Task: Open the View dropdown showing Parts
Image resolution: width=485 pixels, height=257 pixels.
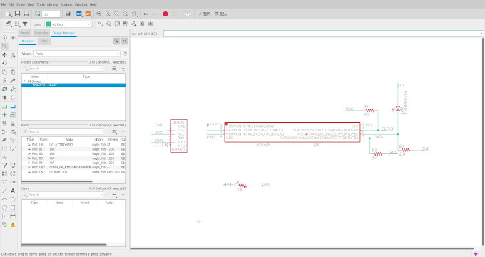Action: click(x=76, y=54)
